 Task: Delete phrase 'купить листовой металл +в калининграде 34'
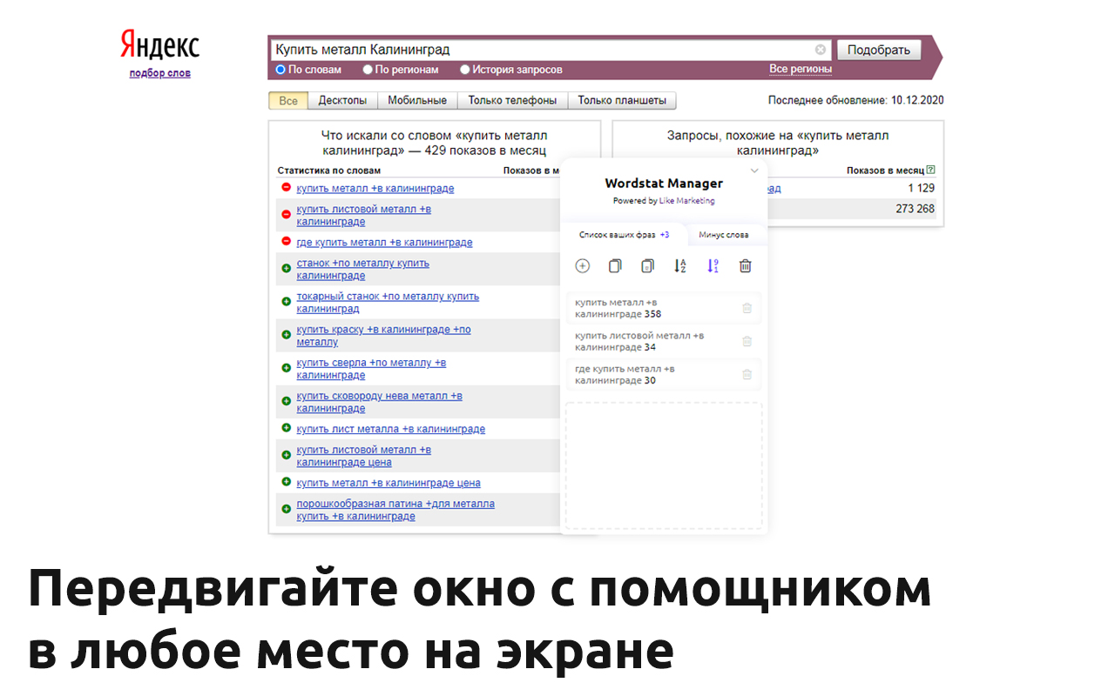[x=747, y=341]
